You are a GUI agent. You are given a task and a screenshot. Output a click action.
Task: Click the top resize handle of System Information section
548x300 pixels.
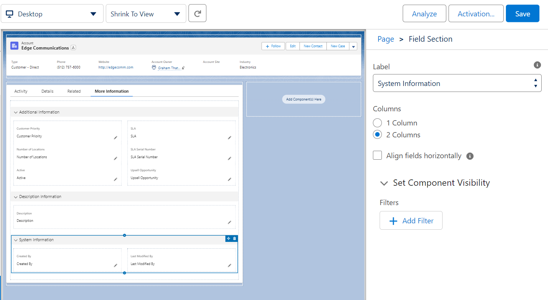click(x=124, y=235)
